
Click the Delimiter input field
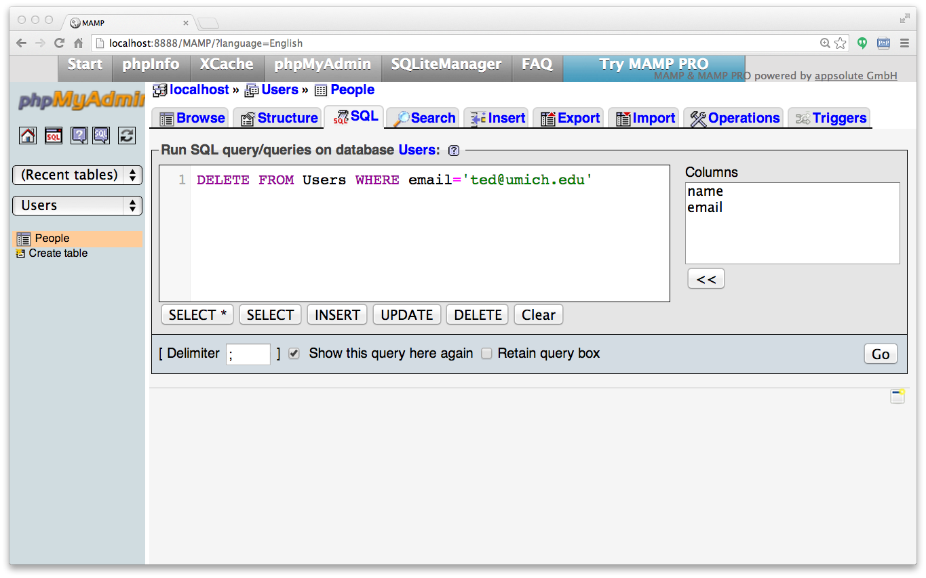(248, 354)
